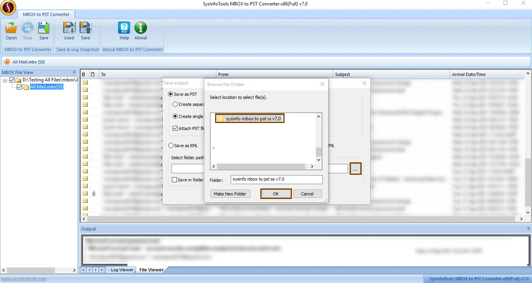Toggle the Attach PST file checkbox

[x=175, y=128]
